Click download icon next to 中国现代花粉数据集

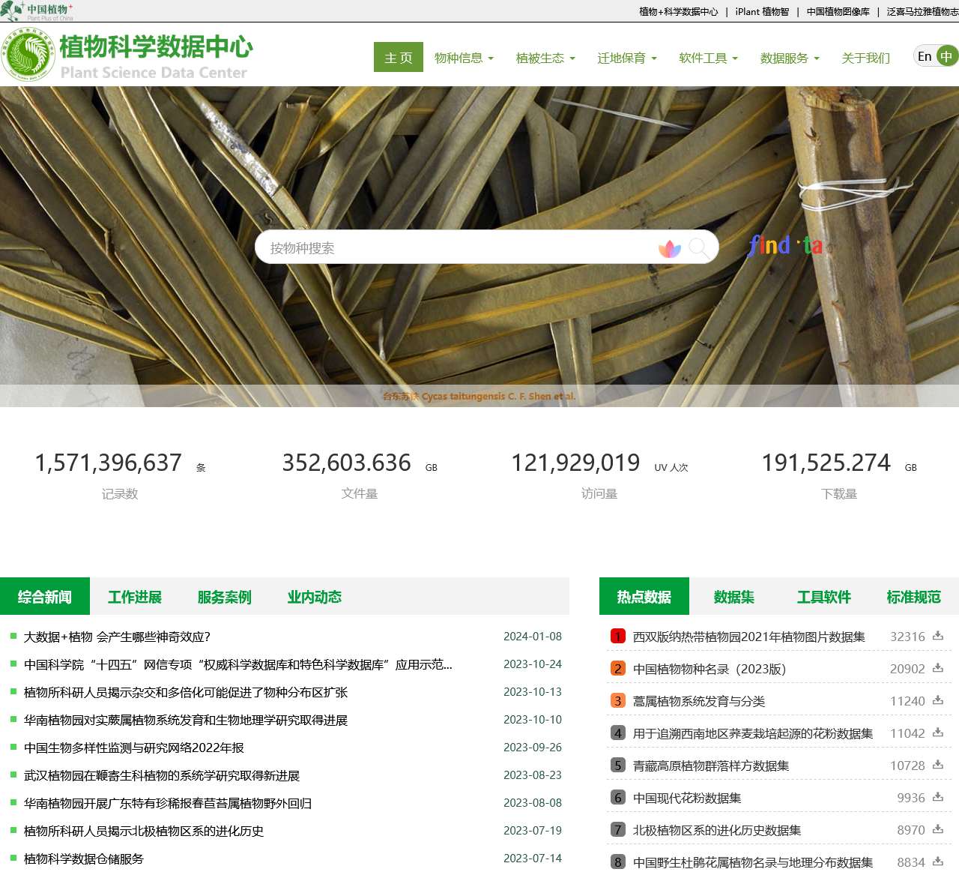click(x=937, y=797)
